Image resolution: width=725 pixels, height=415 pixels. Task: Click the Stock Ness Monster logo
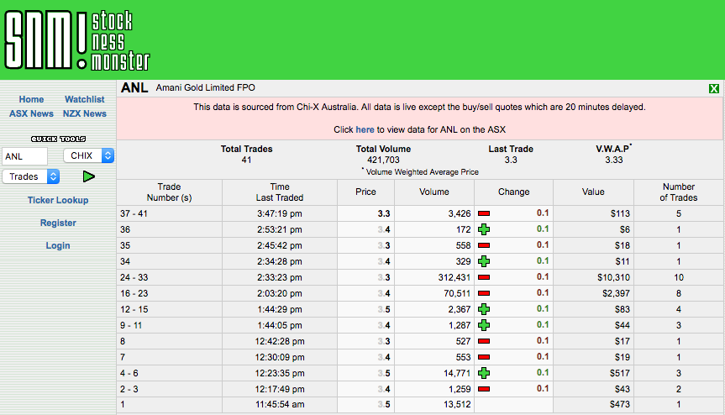coord(76,40)
